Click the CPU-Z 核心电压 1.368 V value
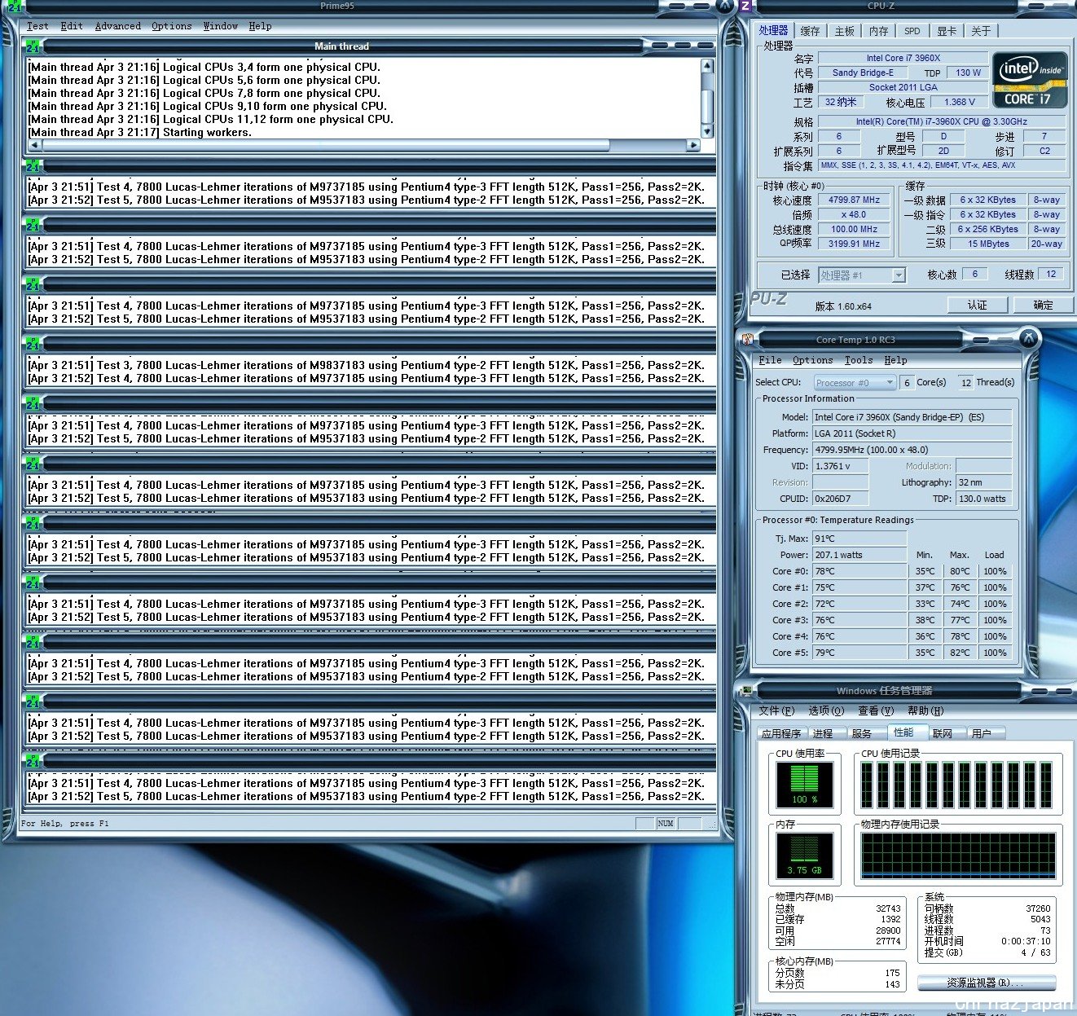 tap(959, 102)
